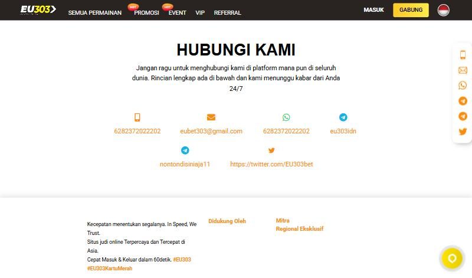
Task: Open the VIP menu item
Action: pyautogui.click(x=200, y=12)
